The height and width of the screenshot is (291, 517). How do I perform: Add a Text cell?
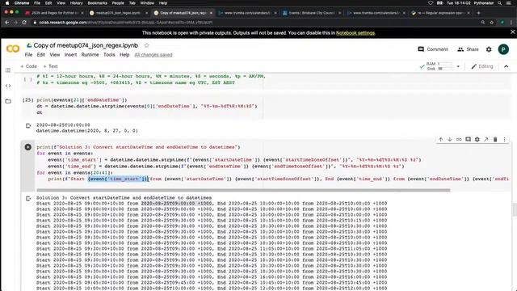(50, 66)
